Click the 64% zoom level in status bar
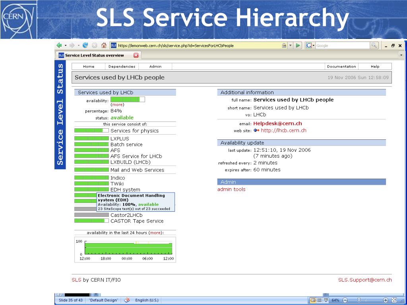 pos(335,300)
